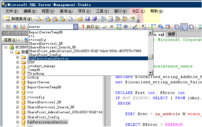Viewport: 202px width, 127px height.
Task: Select SqlPersistenceService in the database dropdown list
Action: [88, 58]
